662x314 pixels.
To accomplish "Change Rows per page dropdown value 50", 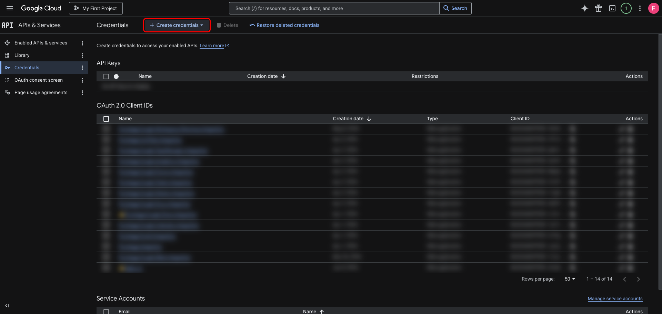I will [x=570, y=279].
